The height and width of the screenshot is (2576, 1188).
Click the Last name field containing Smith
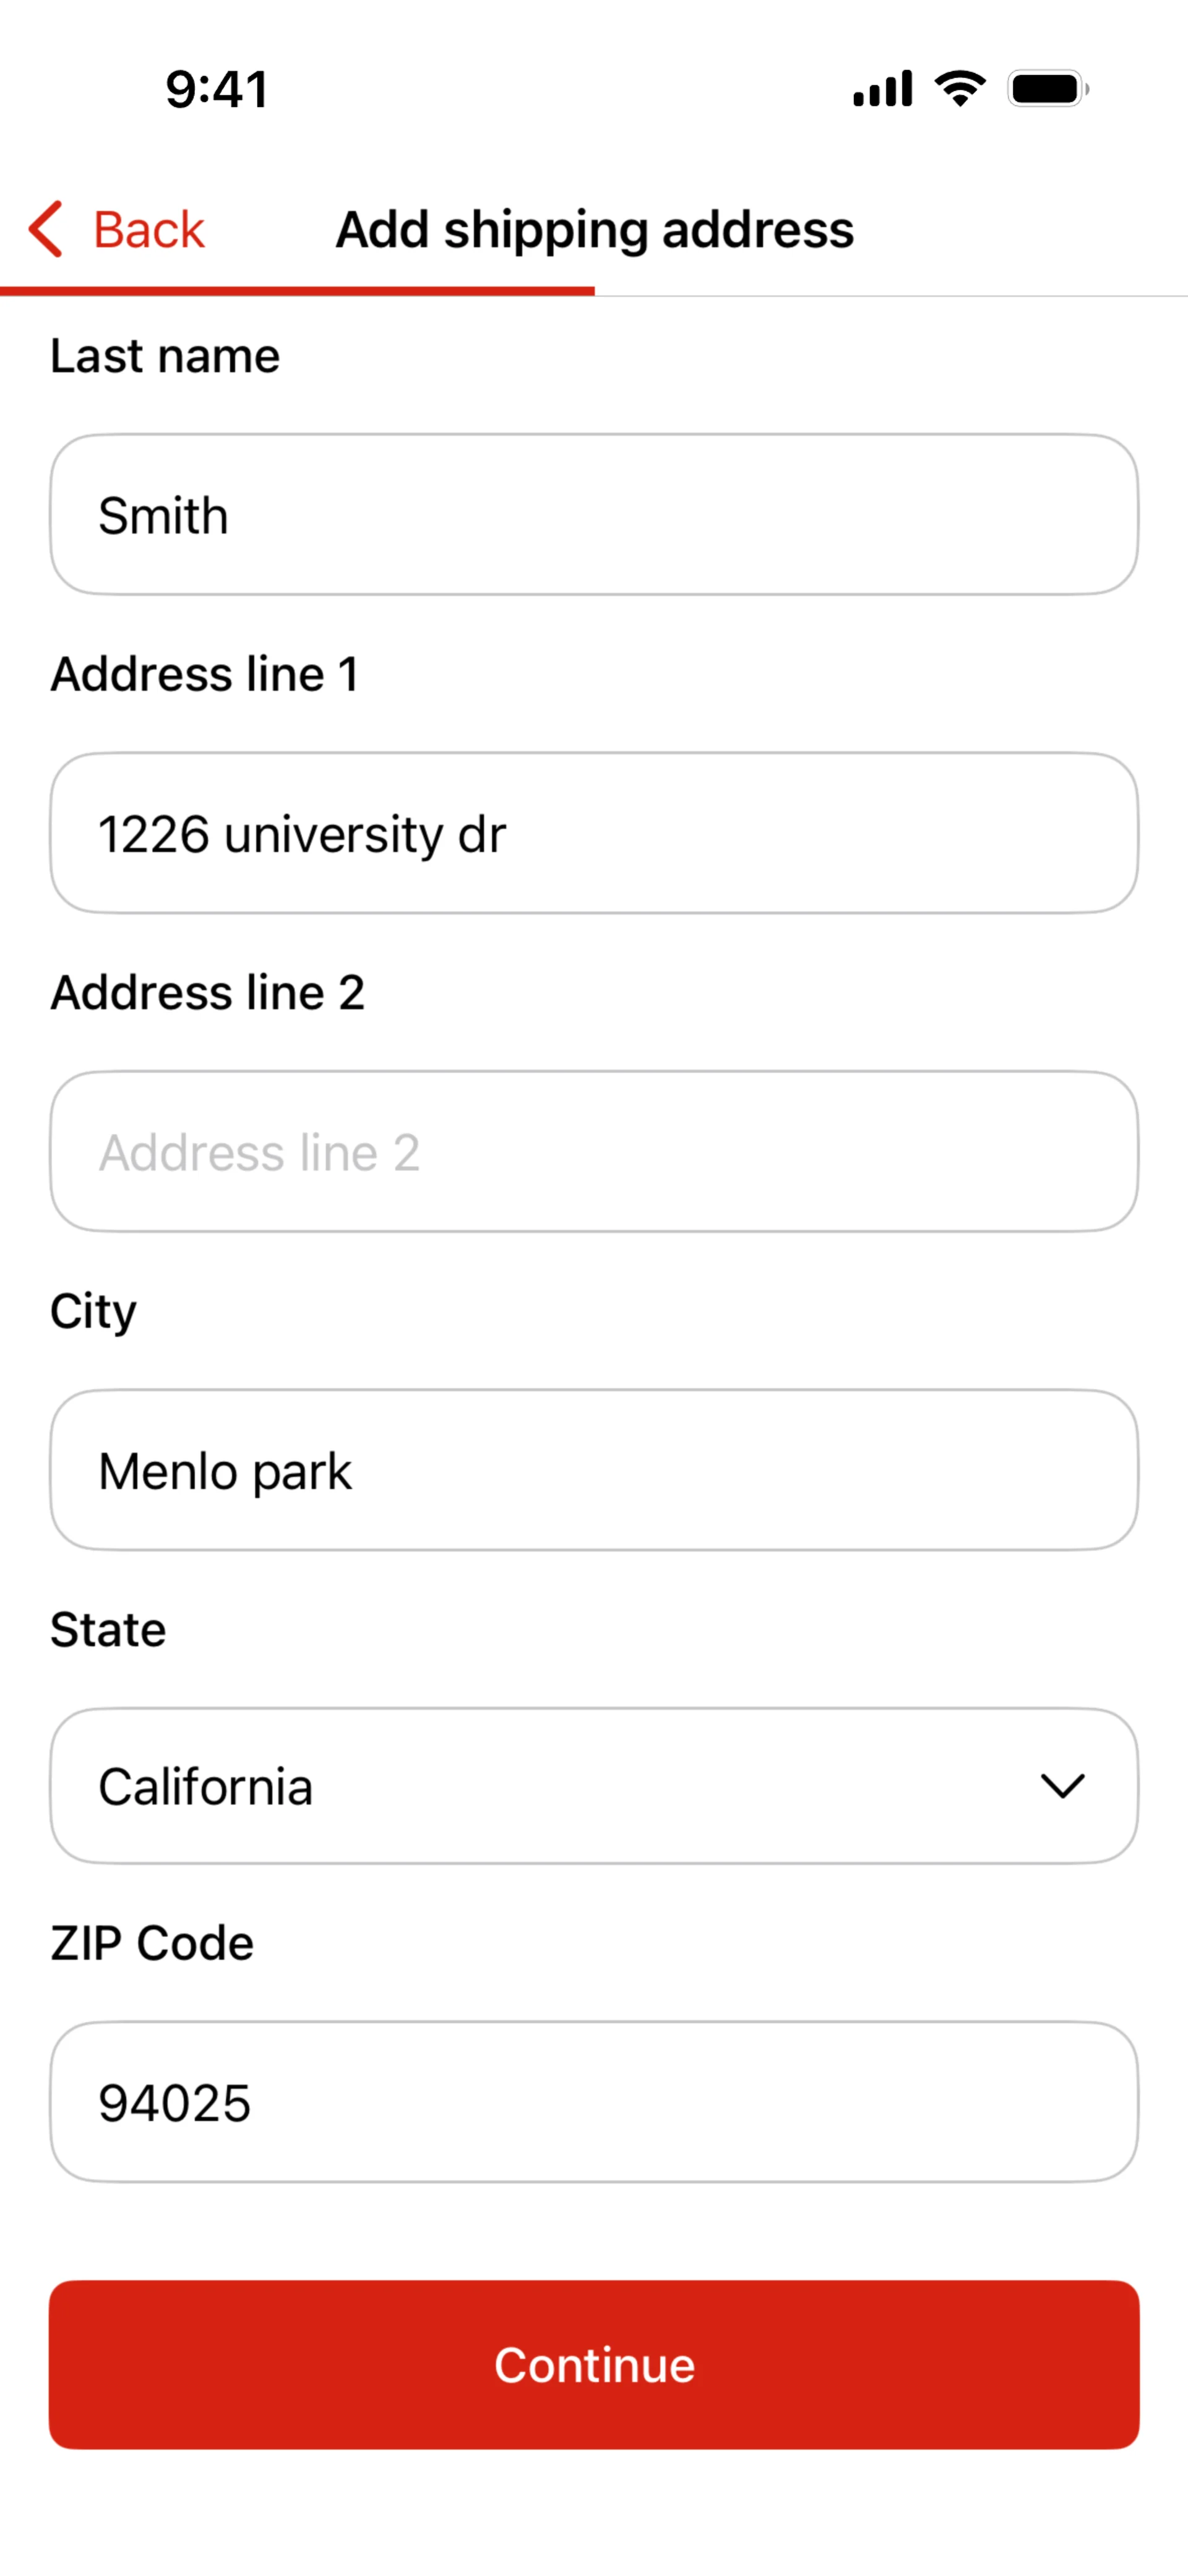click(x=594, y=515)
